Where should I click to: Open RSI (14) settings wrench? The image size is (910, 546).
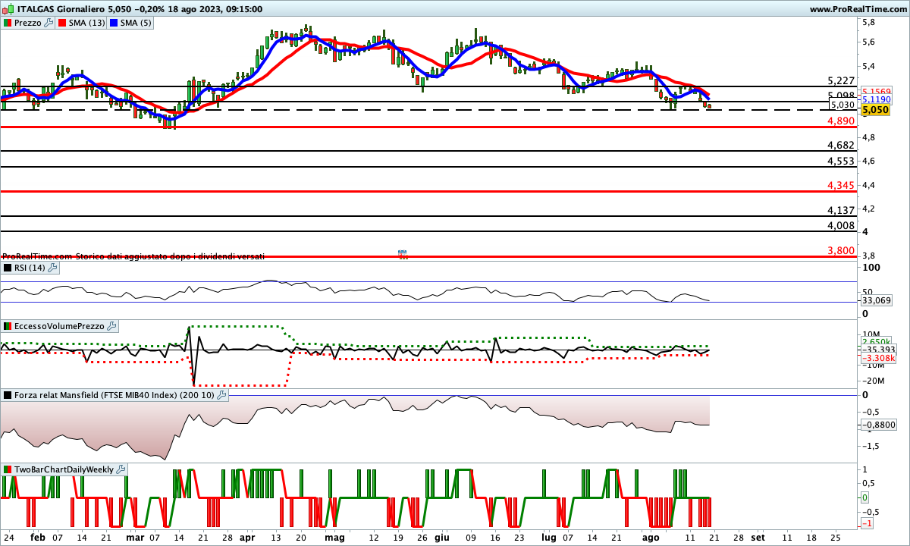52,268
